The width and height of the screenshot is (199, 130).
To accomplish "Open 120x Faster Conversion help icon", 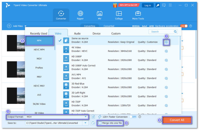I will click(140, 117).
